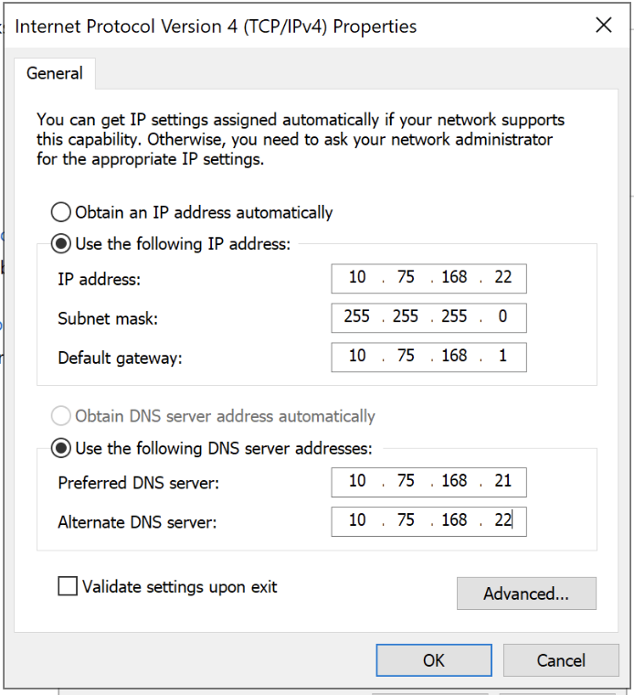Click last octet 22 of Alternate DNS server

pos(503,520)
